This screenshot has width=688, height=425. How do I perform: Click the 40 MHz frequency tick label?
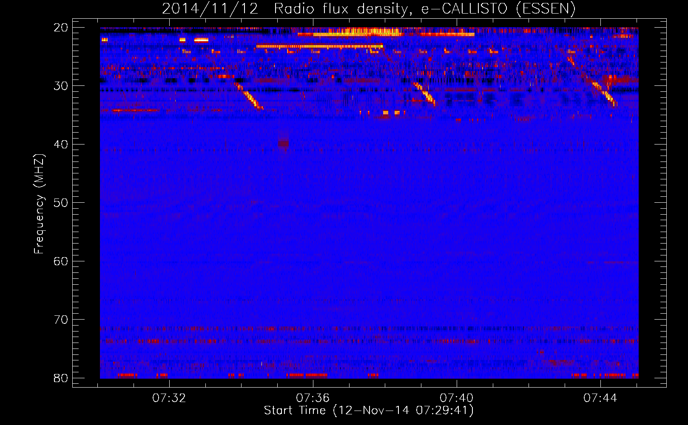pos(61,144)
